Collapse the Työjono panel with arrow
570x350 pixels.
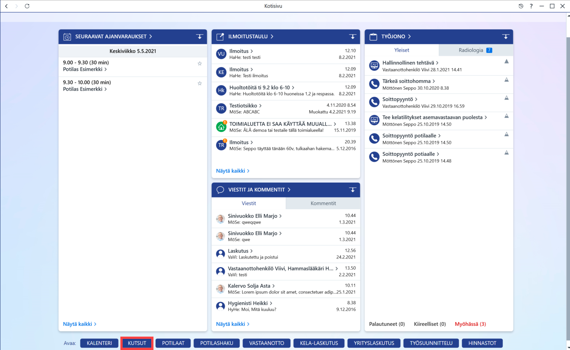506,36
